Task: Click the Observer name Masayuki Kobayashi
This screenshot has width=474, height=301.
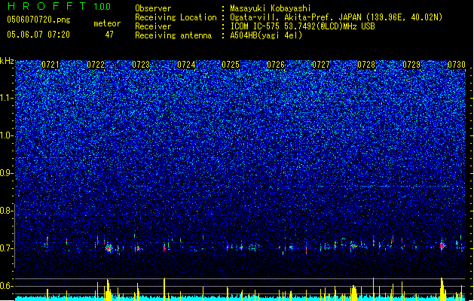Action: pos(271,8)
